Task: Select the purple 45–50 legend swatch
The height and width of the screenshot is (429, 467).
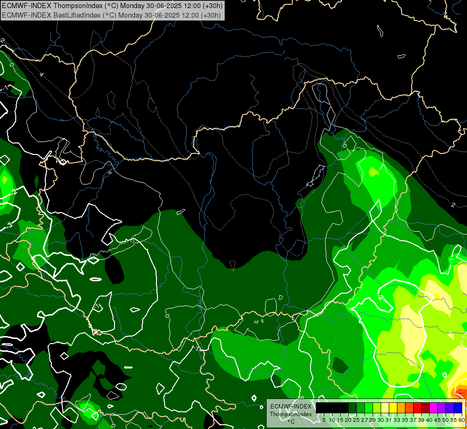Action: click(441, 408)
